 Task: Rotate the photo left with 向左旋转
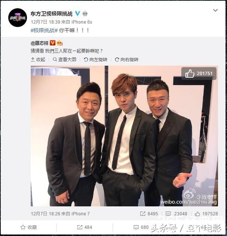96,60
